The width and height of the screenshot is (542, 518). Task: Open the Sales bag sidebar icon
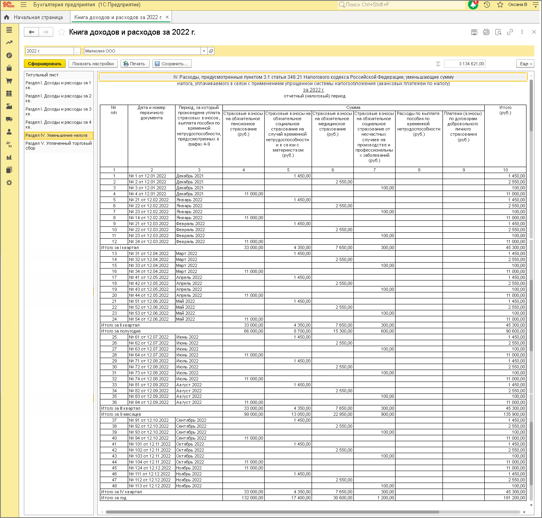9,68
